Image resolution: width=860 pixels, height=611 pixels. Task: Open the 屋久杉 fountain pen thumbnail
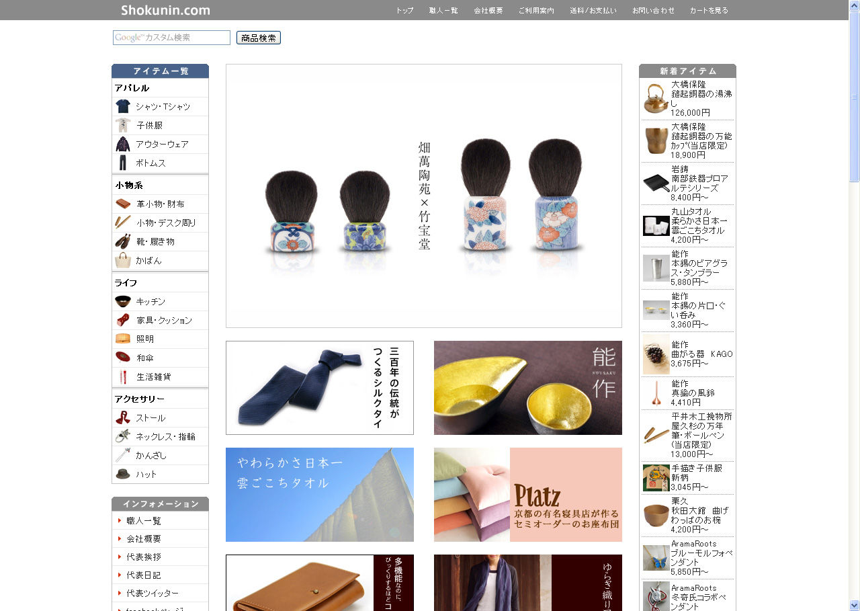(x=656, y=435)
